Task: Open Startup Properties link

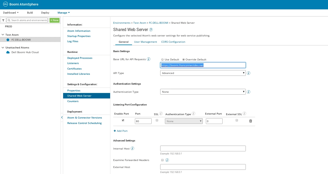Action: coord(79,36)
